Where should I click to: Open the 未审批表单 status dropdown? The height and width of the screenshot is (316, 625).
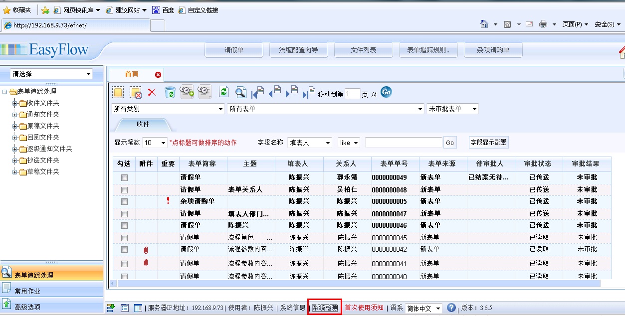point(452,109)
